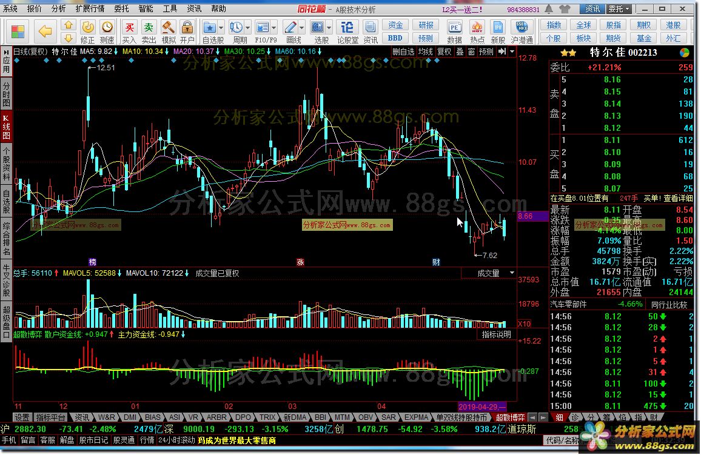The image size is (701, 455).
Task: Open the 沪港通 SSE-HKE icon
Action: (522, 32)
